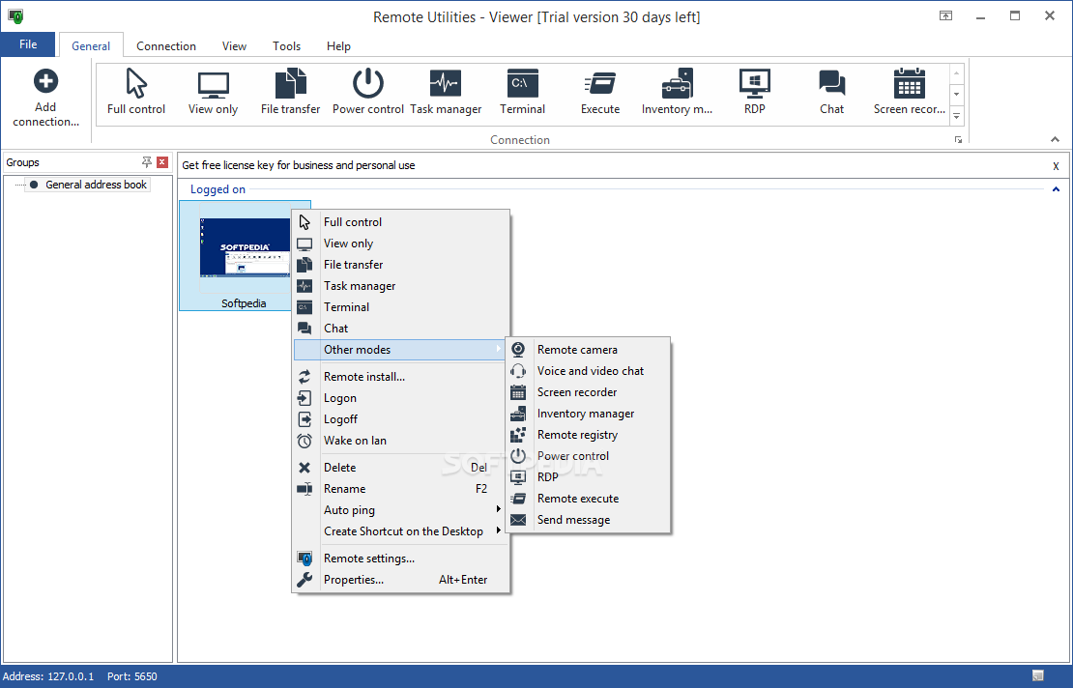
Task: Switch to the View ribbon tab
Action: pos(234,45)
